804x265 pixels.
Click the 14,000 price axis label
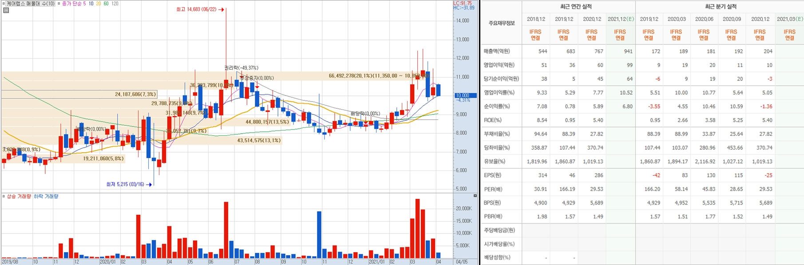[x=462, y=21]
